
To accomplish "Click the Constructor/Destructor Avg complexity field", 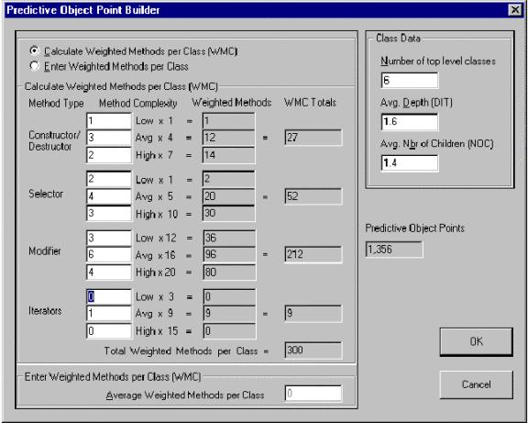I will (x=109, y=138).
